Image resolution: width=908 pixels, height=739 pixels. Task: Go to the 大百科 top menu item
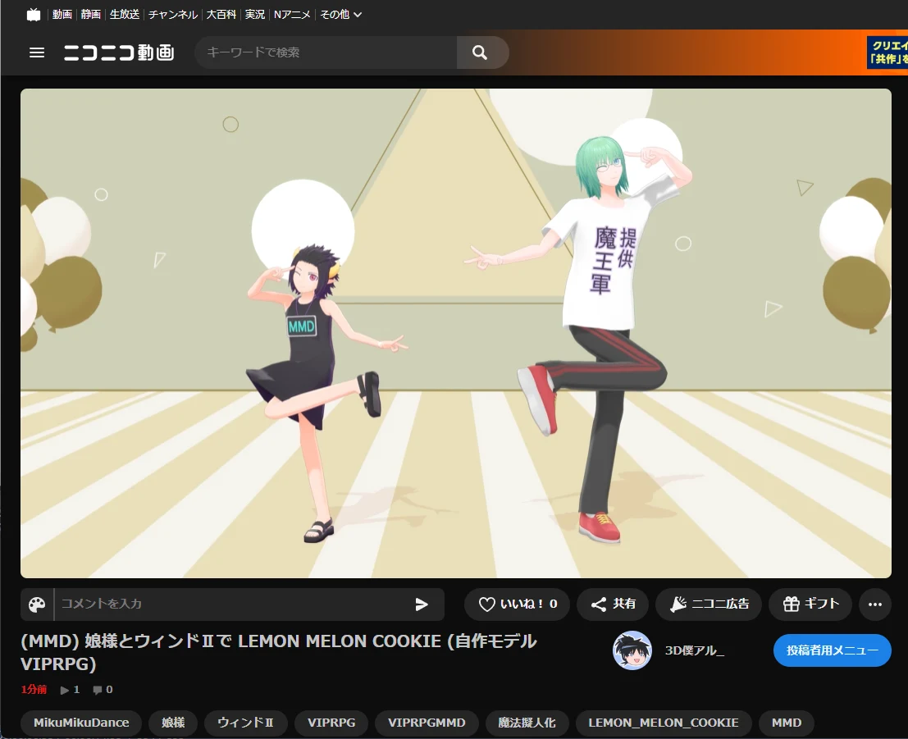tap(221, 15)
